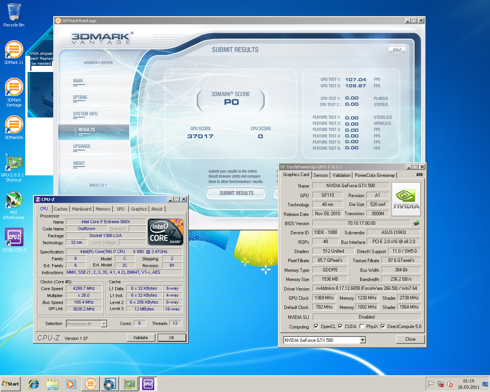Switch to the Mainboard tab in CPU-Z
Viewport: 490px width, 392px height.
pos(82,209)
